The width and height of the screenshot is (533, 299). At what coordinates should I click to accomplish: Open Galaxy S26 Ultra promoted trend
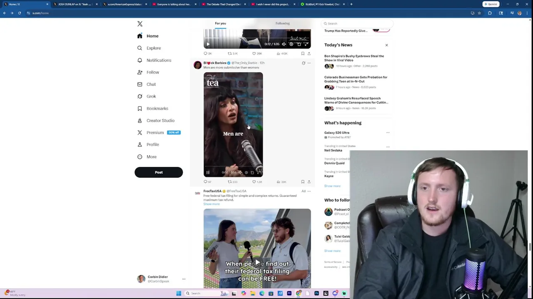click(337, 133)
